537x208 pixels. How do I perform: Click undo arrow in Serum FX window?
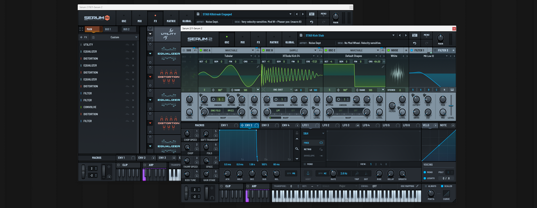coord(311,22)
